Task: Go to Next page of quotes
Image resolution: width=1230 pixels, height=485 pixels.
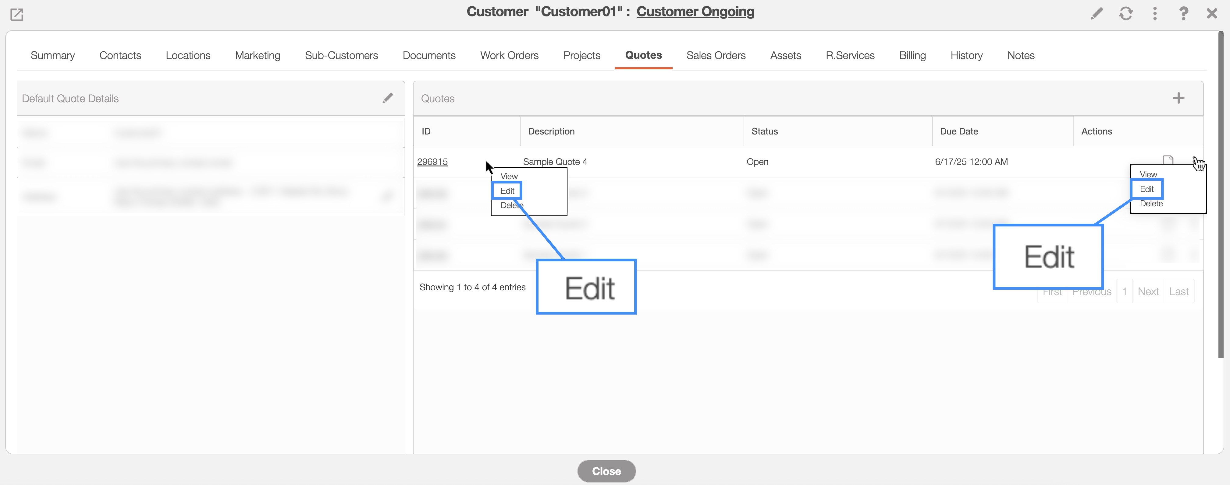Action: [1148, 291]
